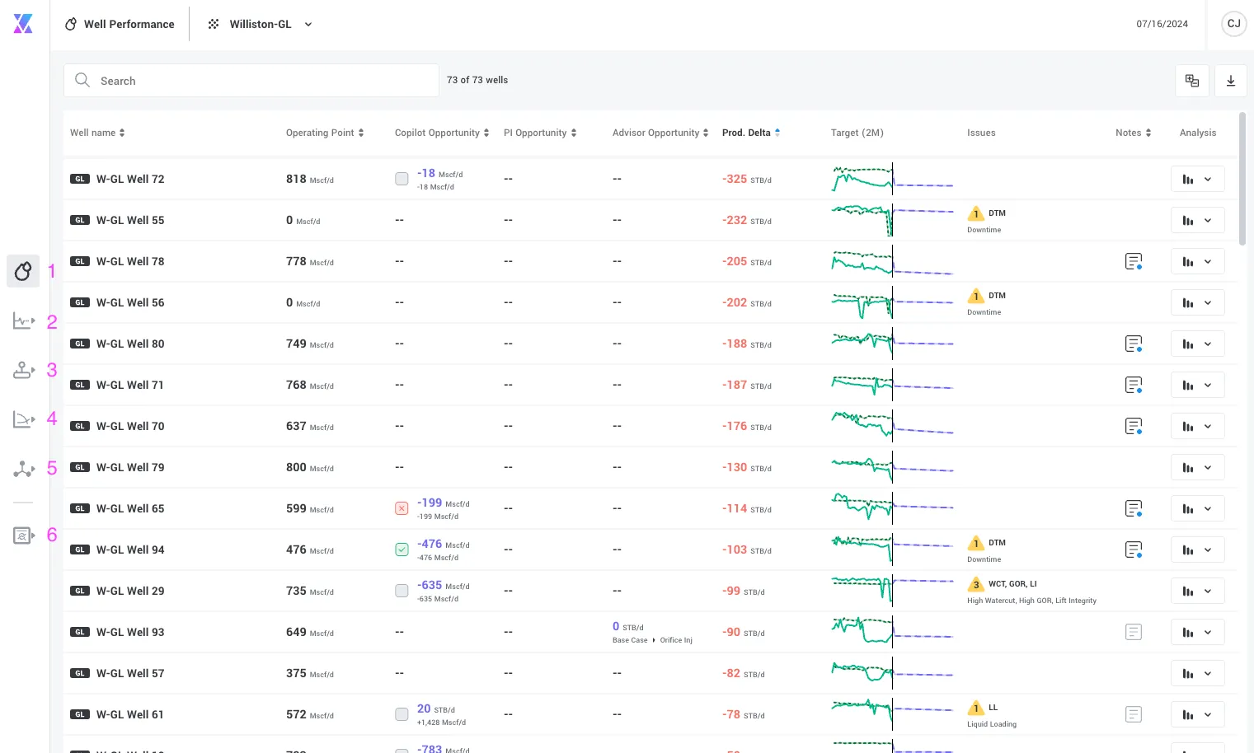Viewport: 1254px width, 753px height.
Task: Click into the Search wells field
Action: [251, 81]
